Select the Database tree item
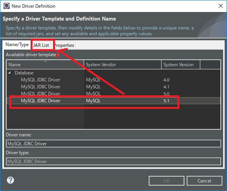The width and height of the screenshot is (227, 191). point(24,73)
